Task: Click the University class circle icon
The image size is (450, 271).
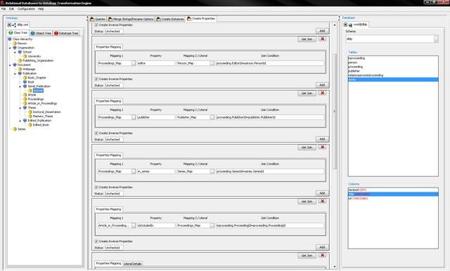Action: (25, 56)
